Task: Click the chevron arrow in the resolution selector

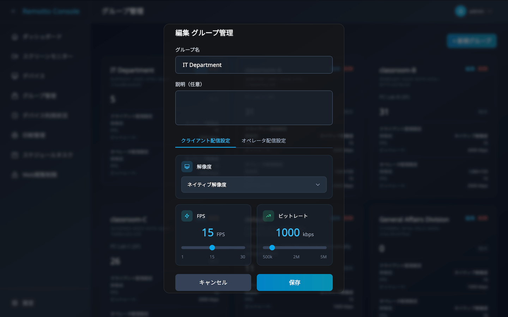Action: (x=317, y=185)
